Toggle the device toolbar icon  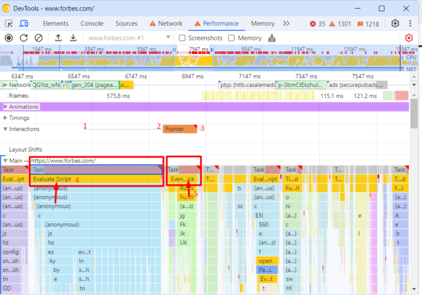[24, 24]
